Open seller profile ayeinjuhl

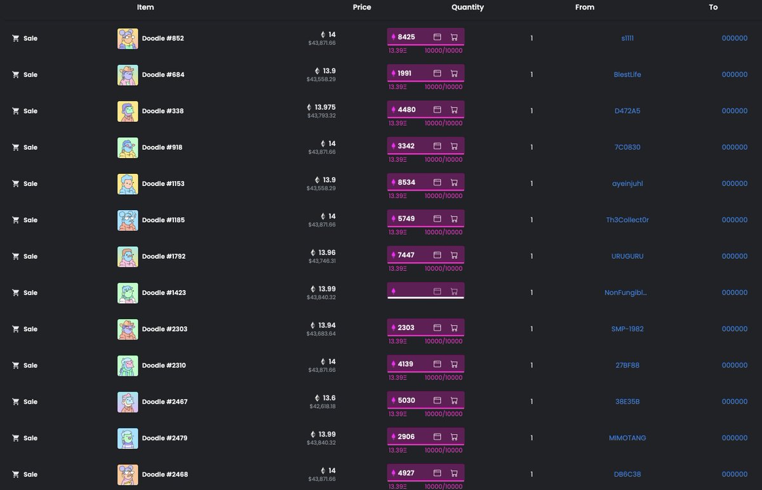click(627, 183)
